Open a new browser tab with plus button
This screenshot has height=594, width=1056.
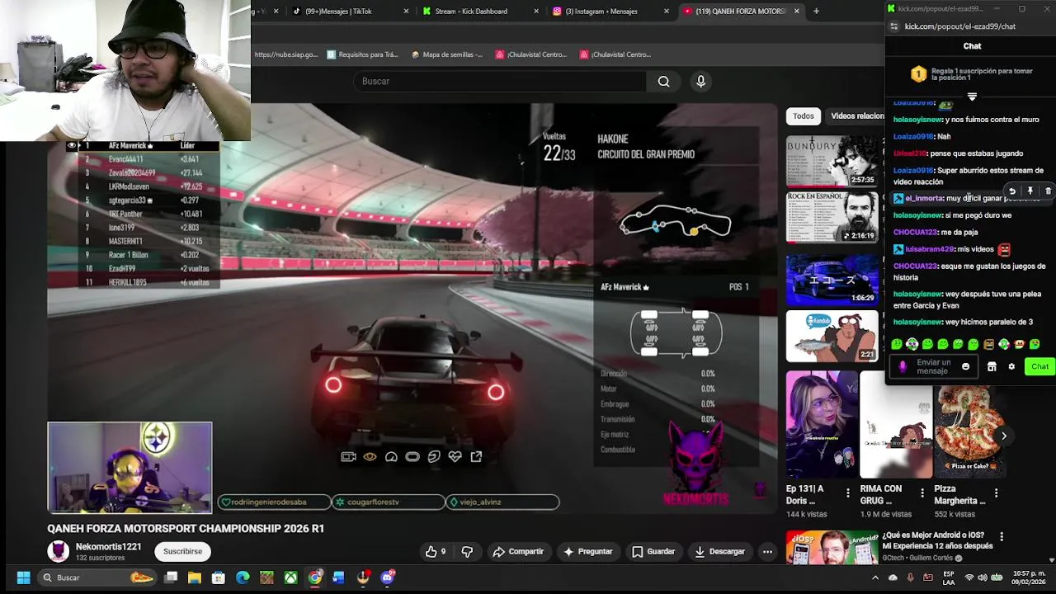tap(816, 11)
